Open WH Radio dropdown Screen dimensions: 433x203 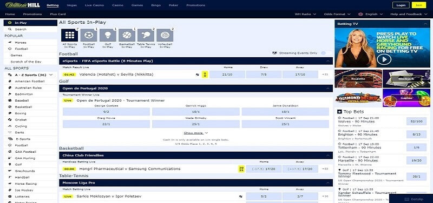305,14
